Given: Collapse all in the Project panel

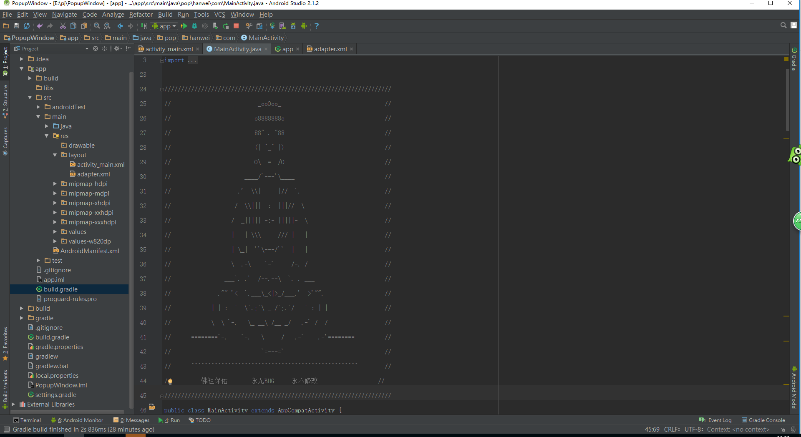Looking at the screenshot, I should click(x=105, y=49).
